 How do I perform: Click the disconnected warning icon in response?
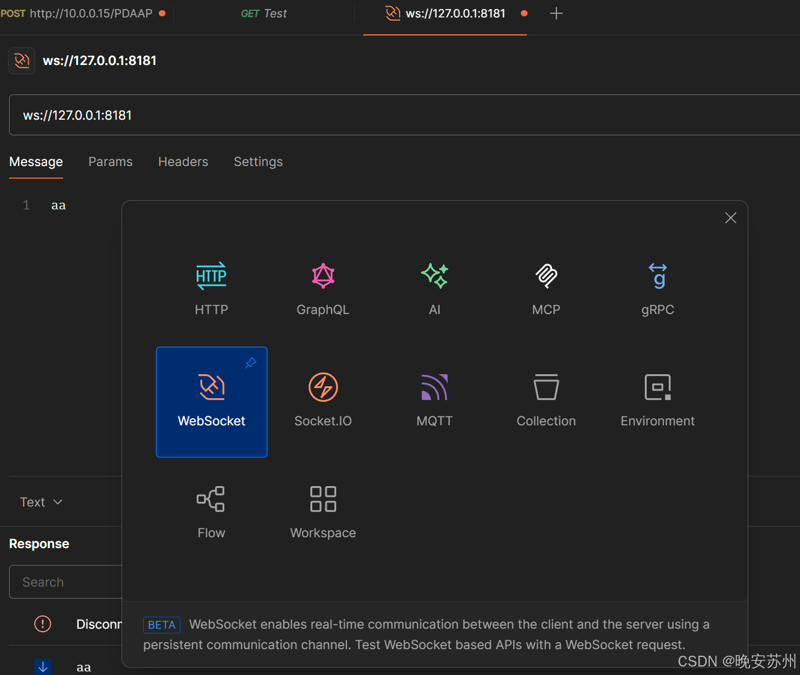(43, 624)
